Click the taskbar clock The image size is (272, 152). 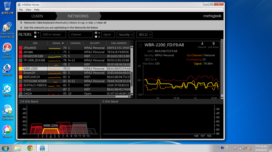tap(261, 148)
